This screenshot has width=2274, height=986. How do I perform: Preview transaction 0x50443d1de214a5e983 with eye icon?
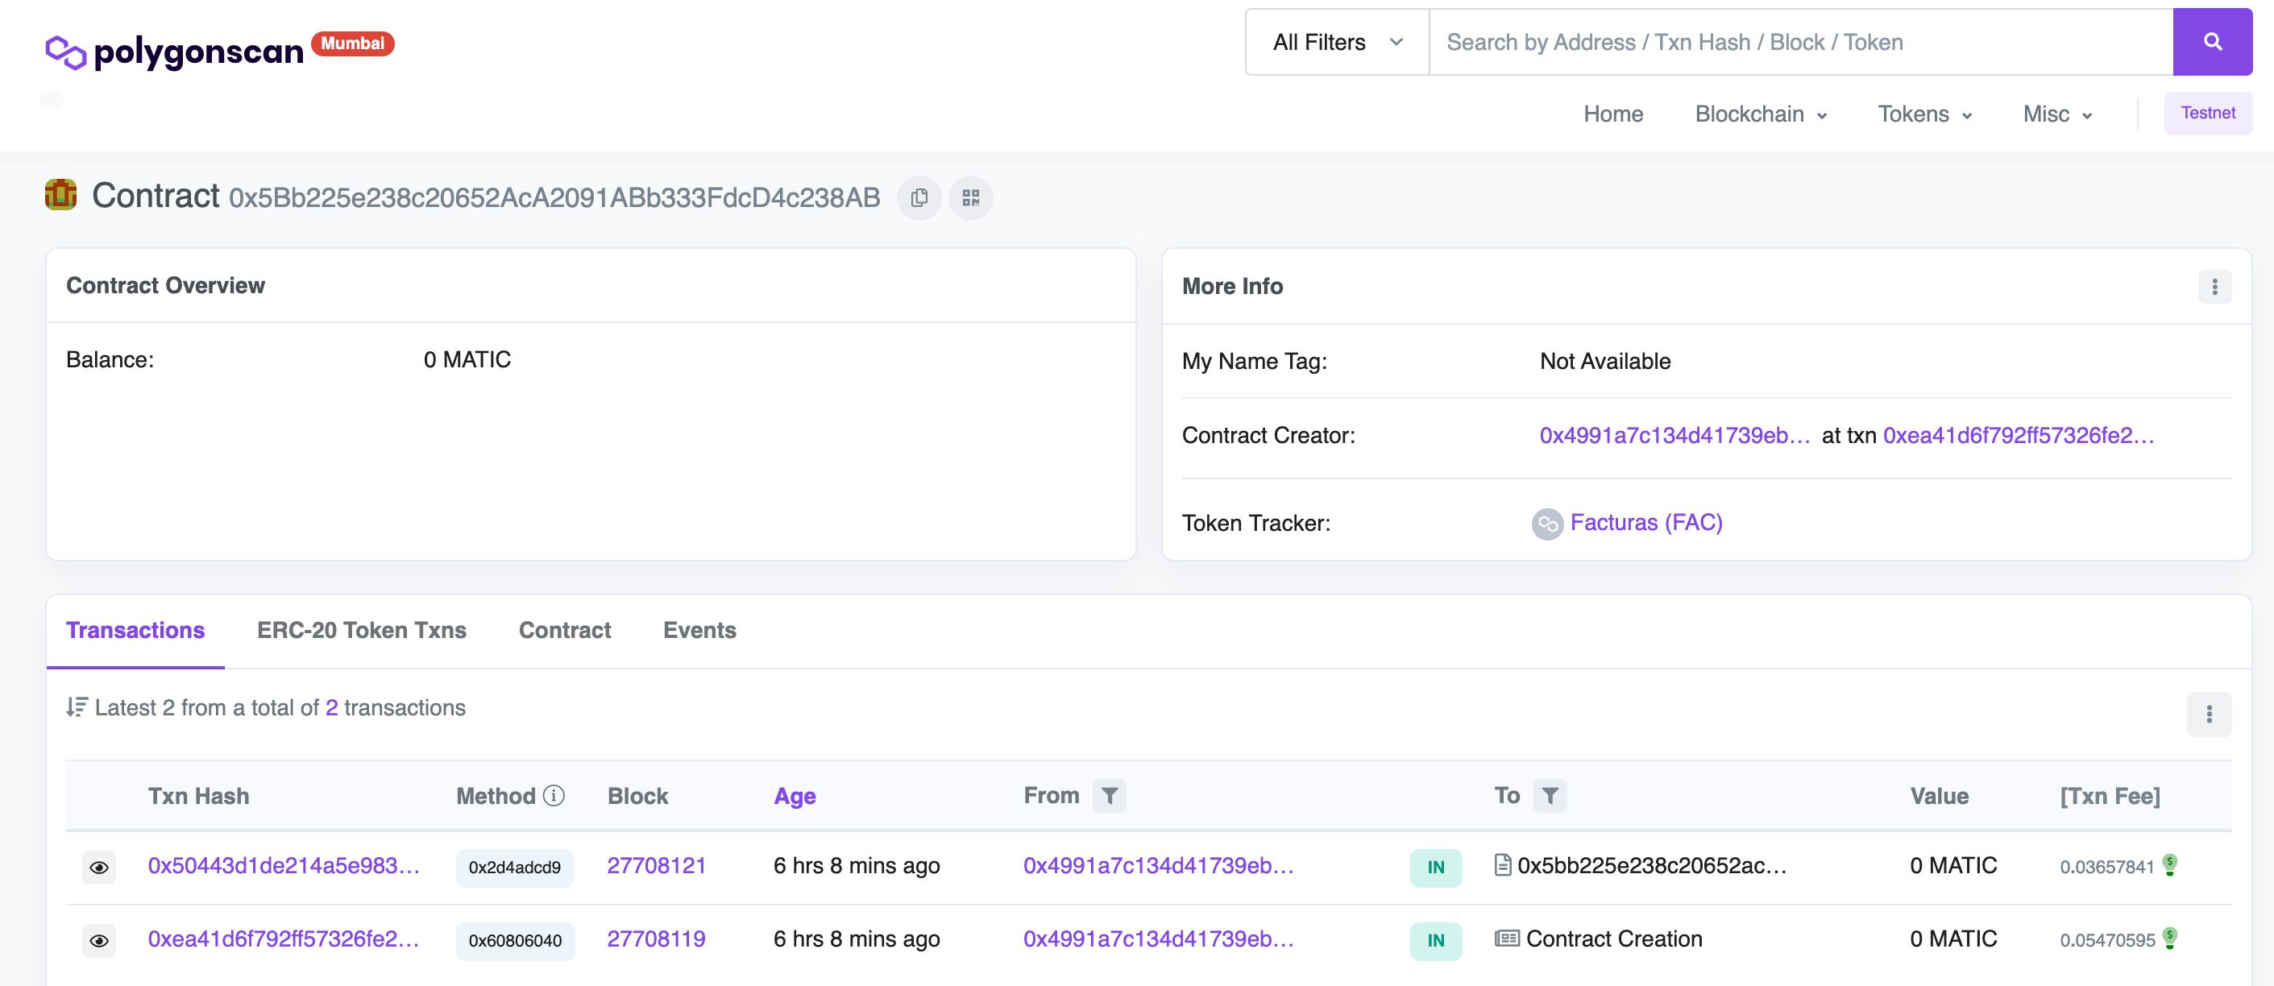pyautogui.click(x=99, y=868)
